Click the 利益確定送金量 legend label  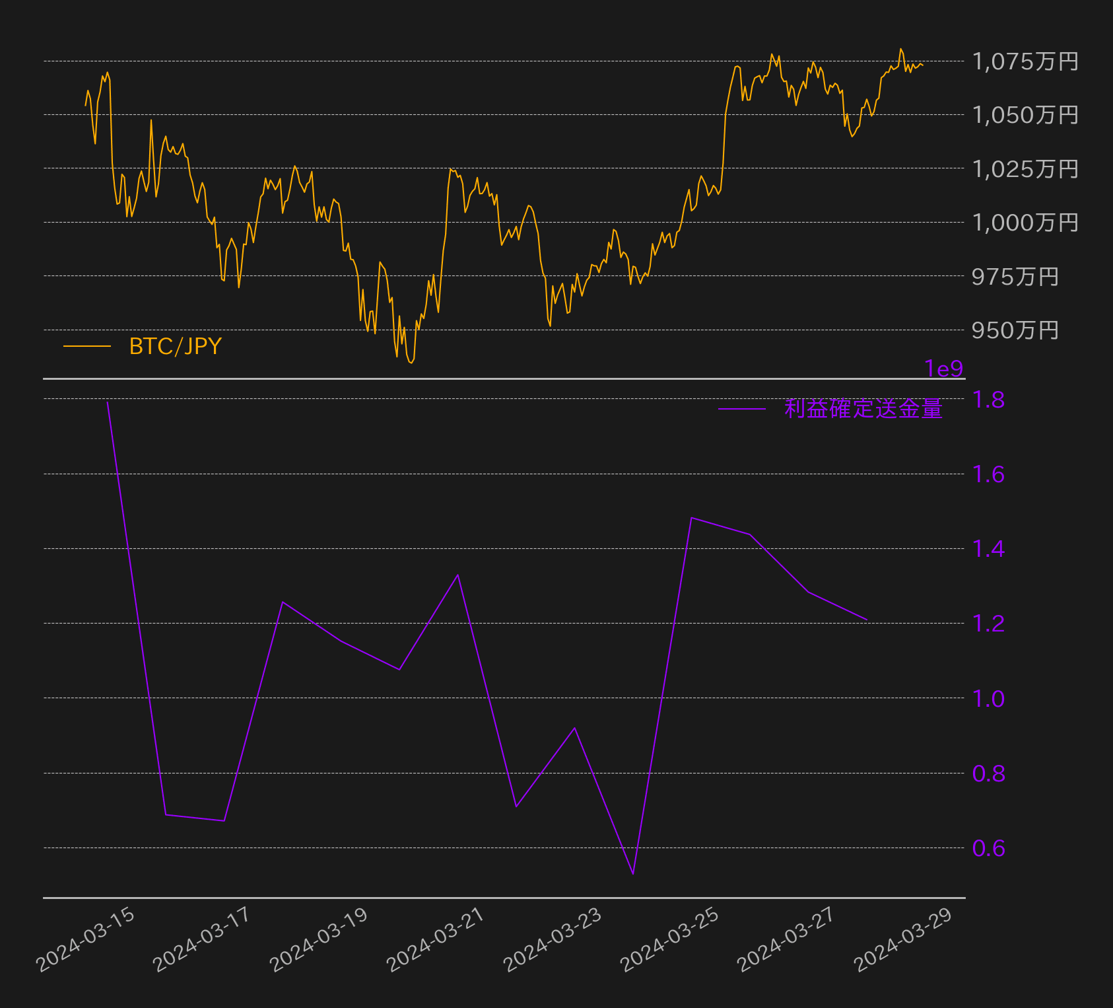(863, 409)
